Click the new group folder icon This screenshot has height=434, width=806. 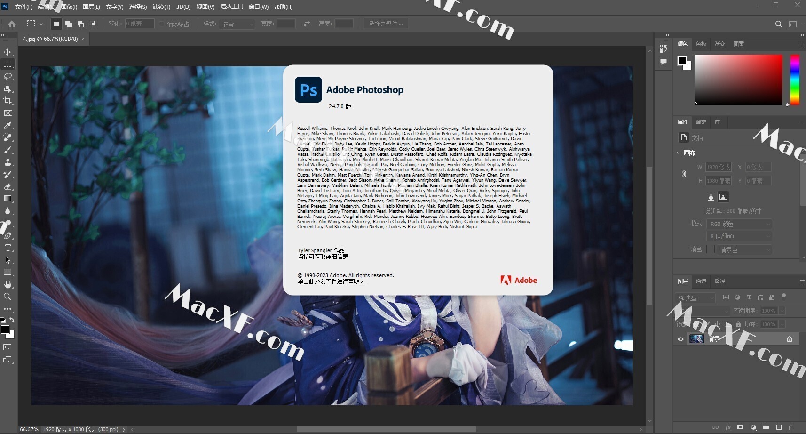click(x=766, y=427)
